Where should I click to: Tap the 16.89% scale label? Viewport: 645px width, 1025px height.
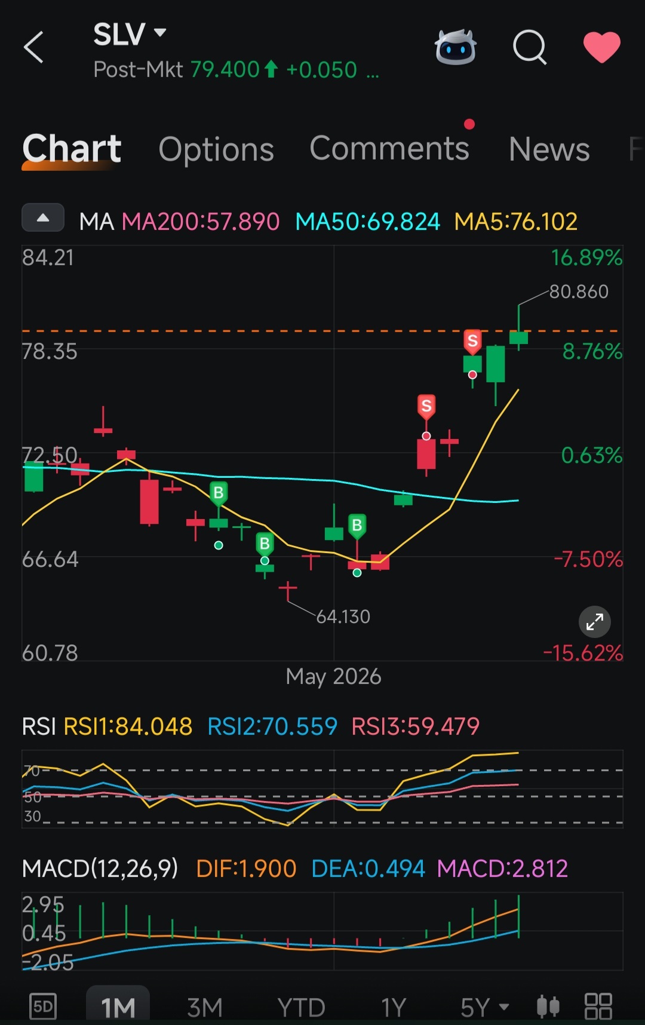pyautogui.click(x=586, y=258)
